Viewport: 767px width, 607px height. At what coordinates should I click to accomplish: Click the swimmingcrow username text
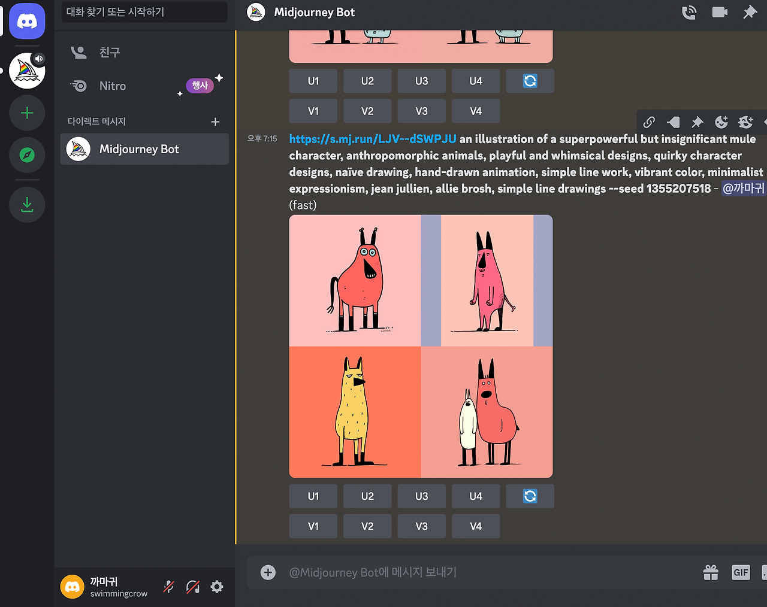click(119, 594)
